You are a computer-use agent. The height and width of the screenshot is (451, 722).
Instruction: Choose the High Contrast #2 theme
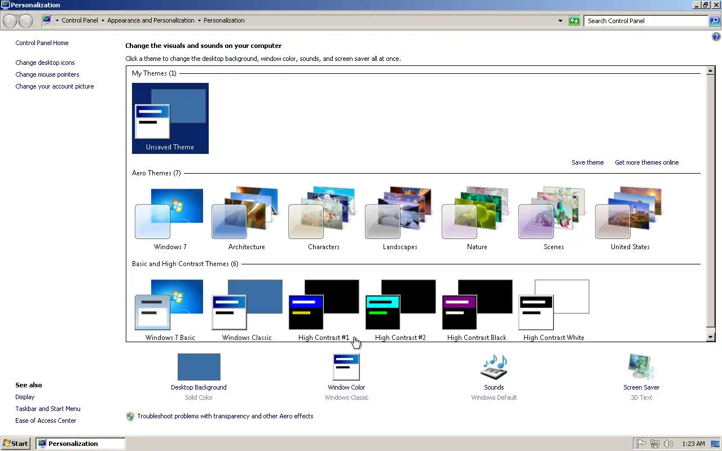click(400, 309)
